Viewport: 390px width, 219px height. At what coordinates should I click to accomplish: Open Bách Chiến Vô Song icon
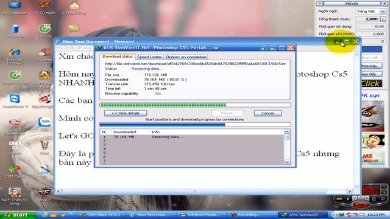click(15, 196)
